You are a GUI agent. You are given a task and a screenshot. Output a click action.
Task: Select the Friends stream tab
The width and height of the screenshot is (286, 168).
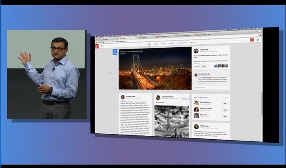171,43
